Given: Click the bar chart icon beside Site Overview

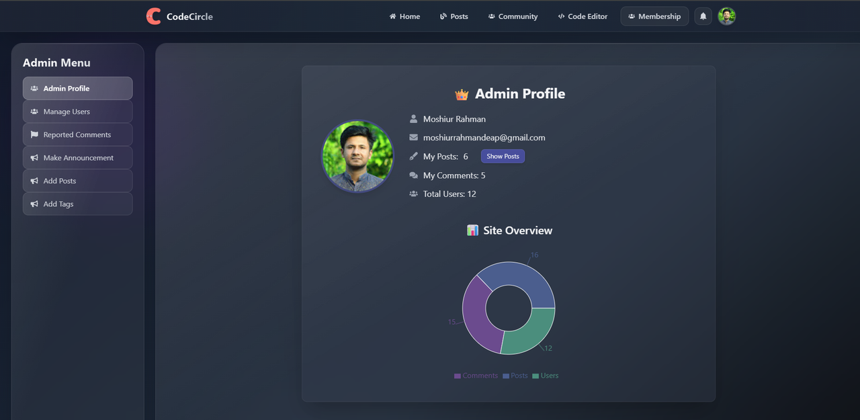Looking at the screenshot, I should 472,230.
